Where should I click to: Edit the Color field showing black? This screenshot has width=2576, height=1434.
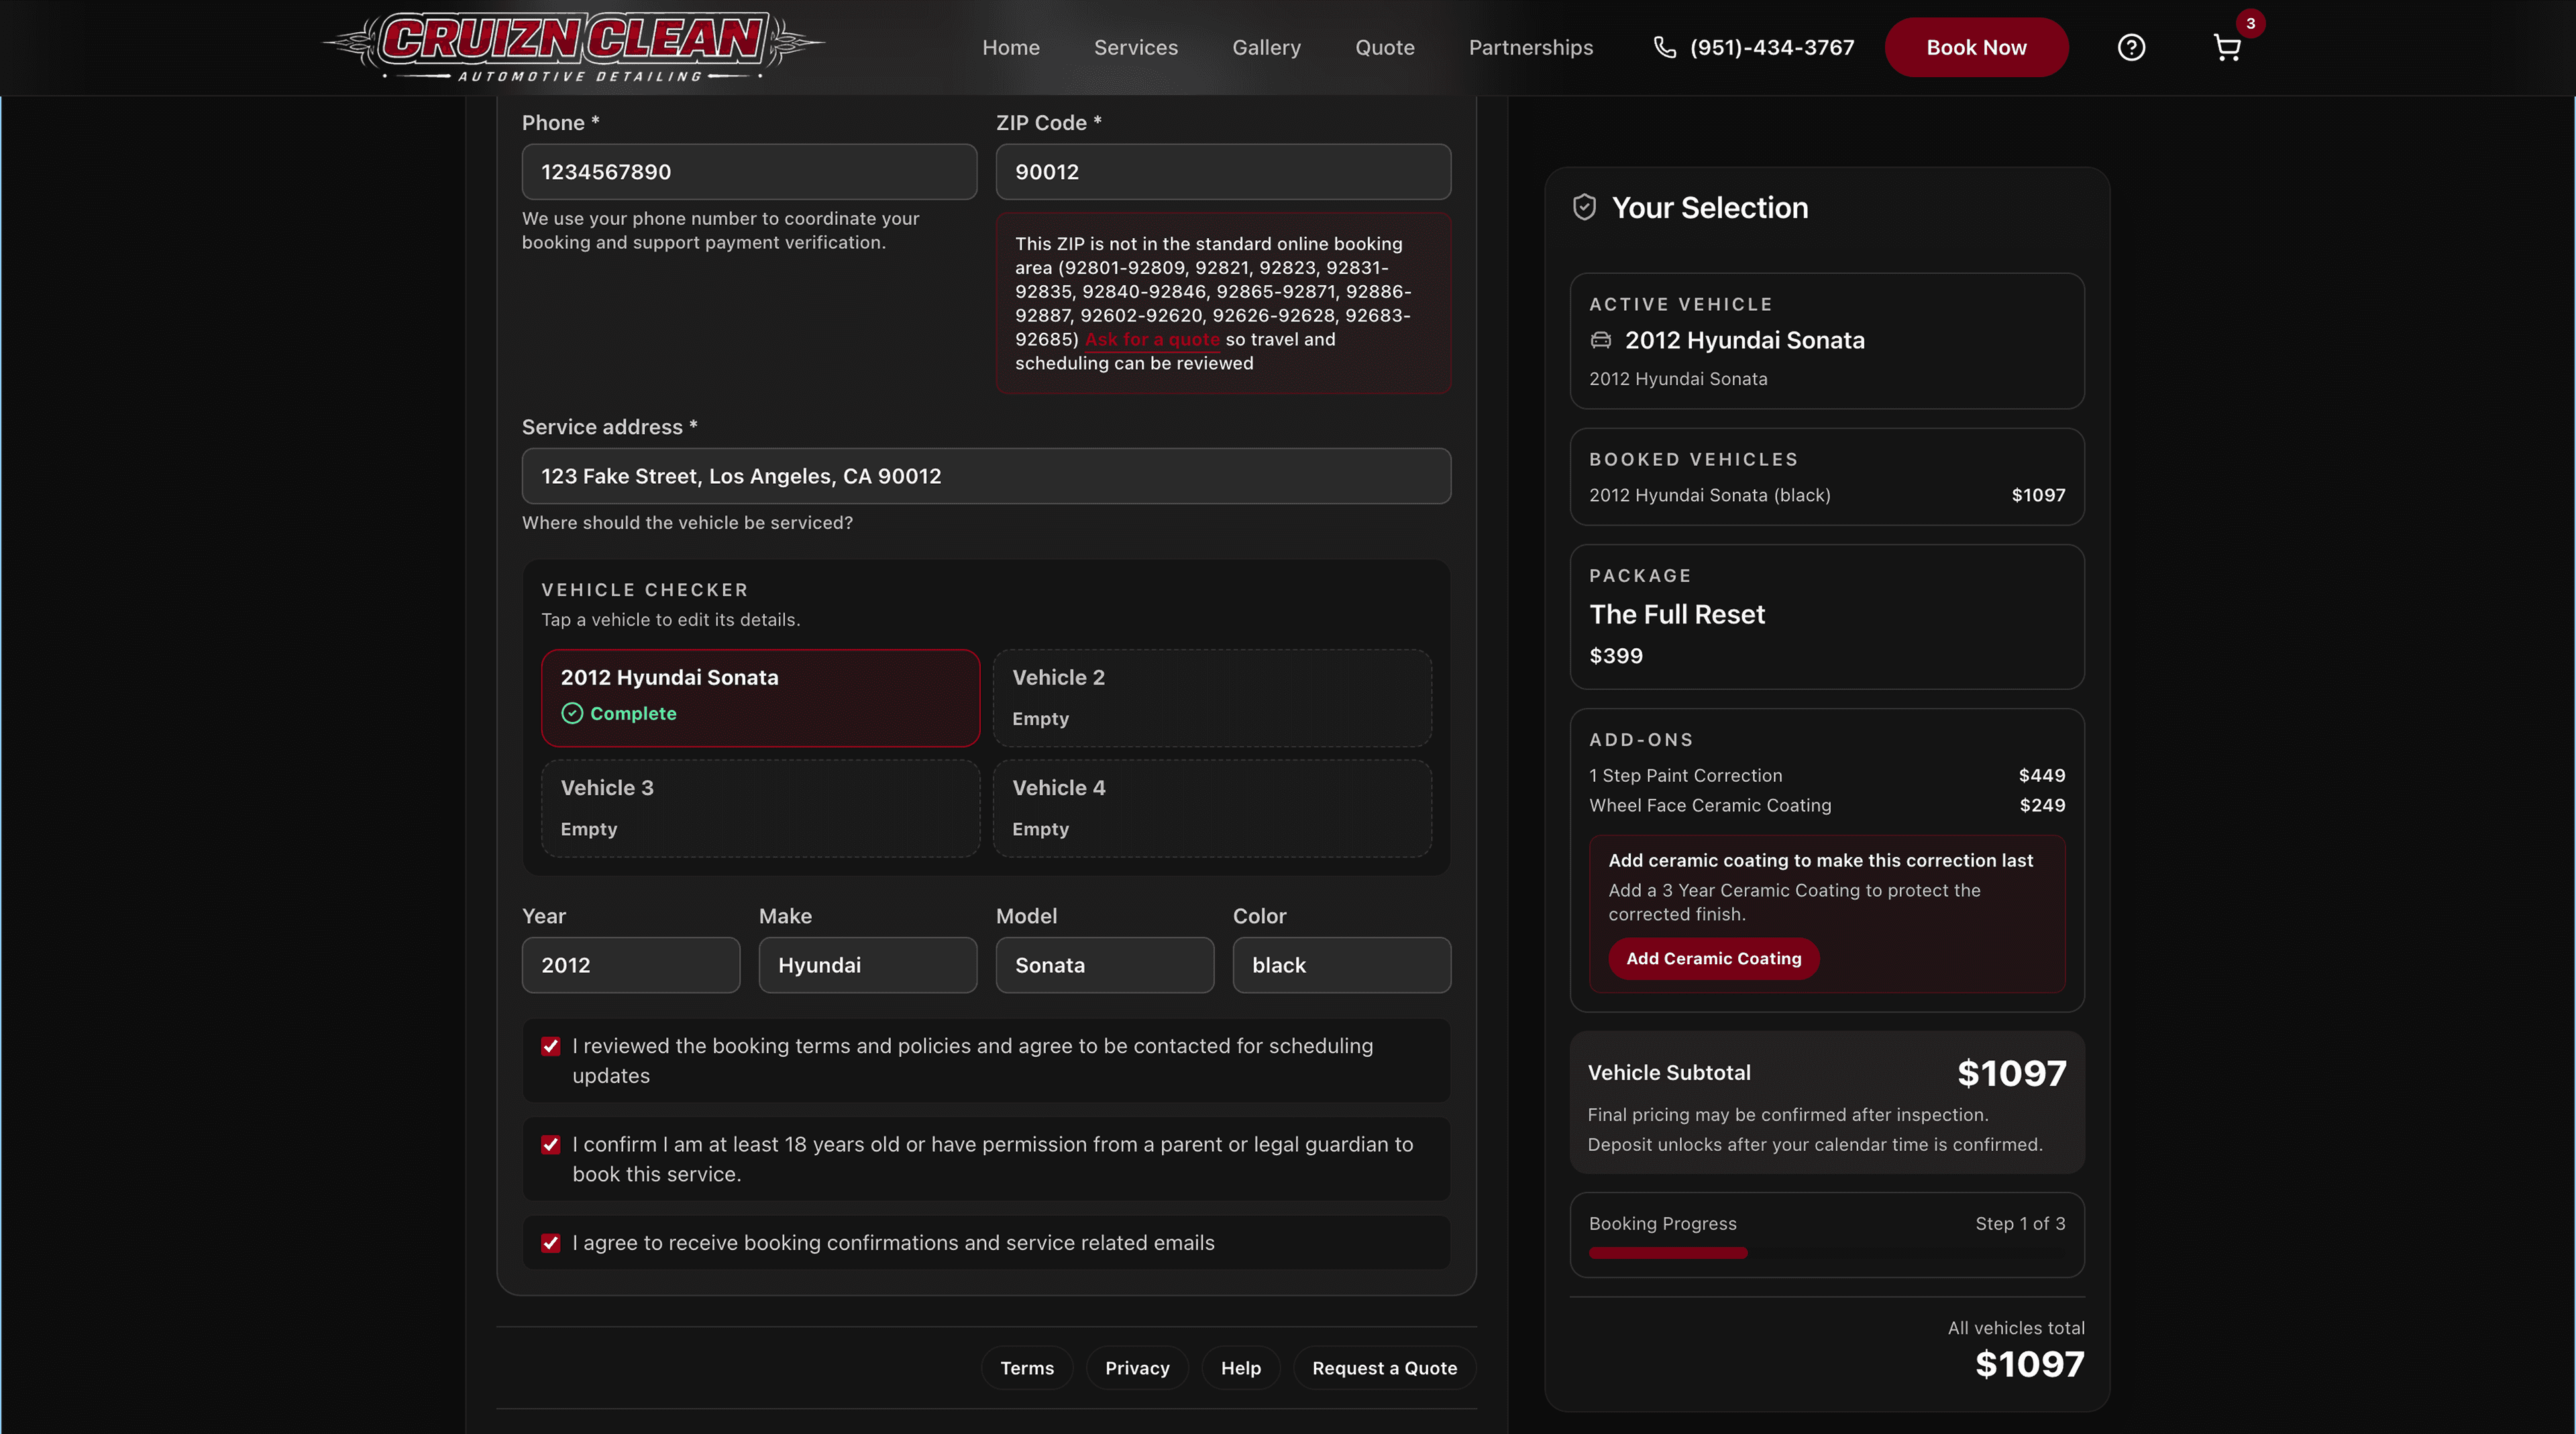pos(1342,965)
